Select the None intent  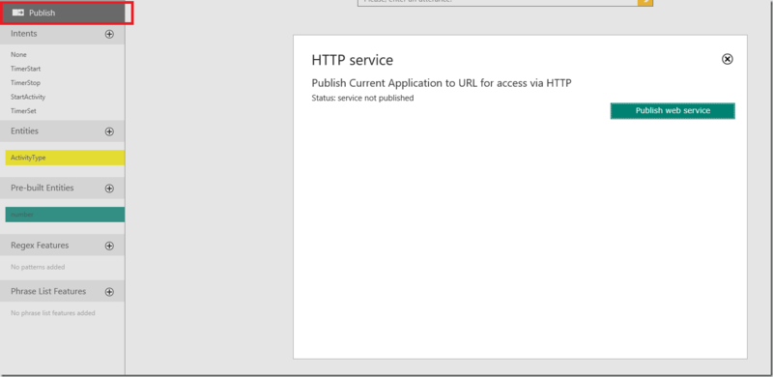coord(18,55)
